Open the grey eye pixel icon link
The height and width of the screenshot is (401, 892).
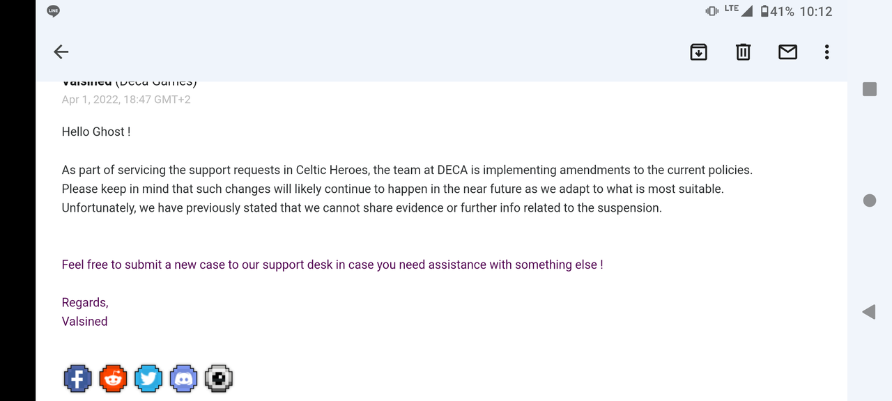click(219, 378)
